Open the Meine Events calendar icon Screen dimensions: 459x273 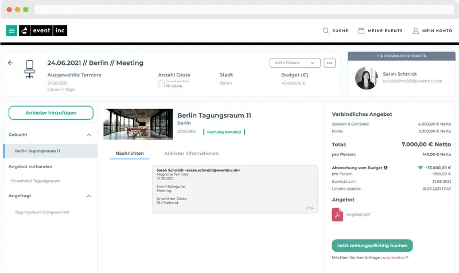point(361,30)
